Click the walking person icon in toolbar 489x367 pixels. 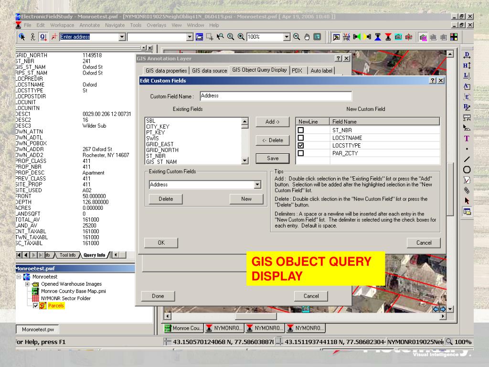tap(33, 37)
